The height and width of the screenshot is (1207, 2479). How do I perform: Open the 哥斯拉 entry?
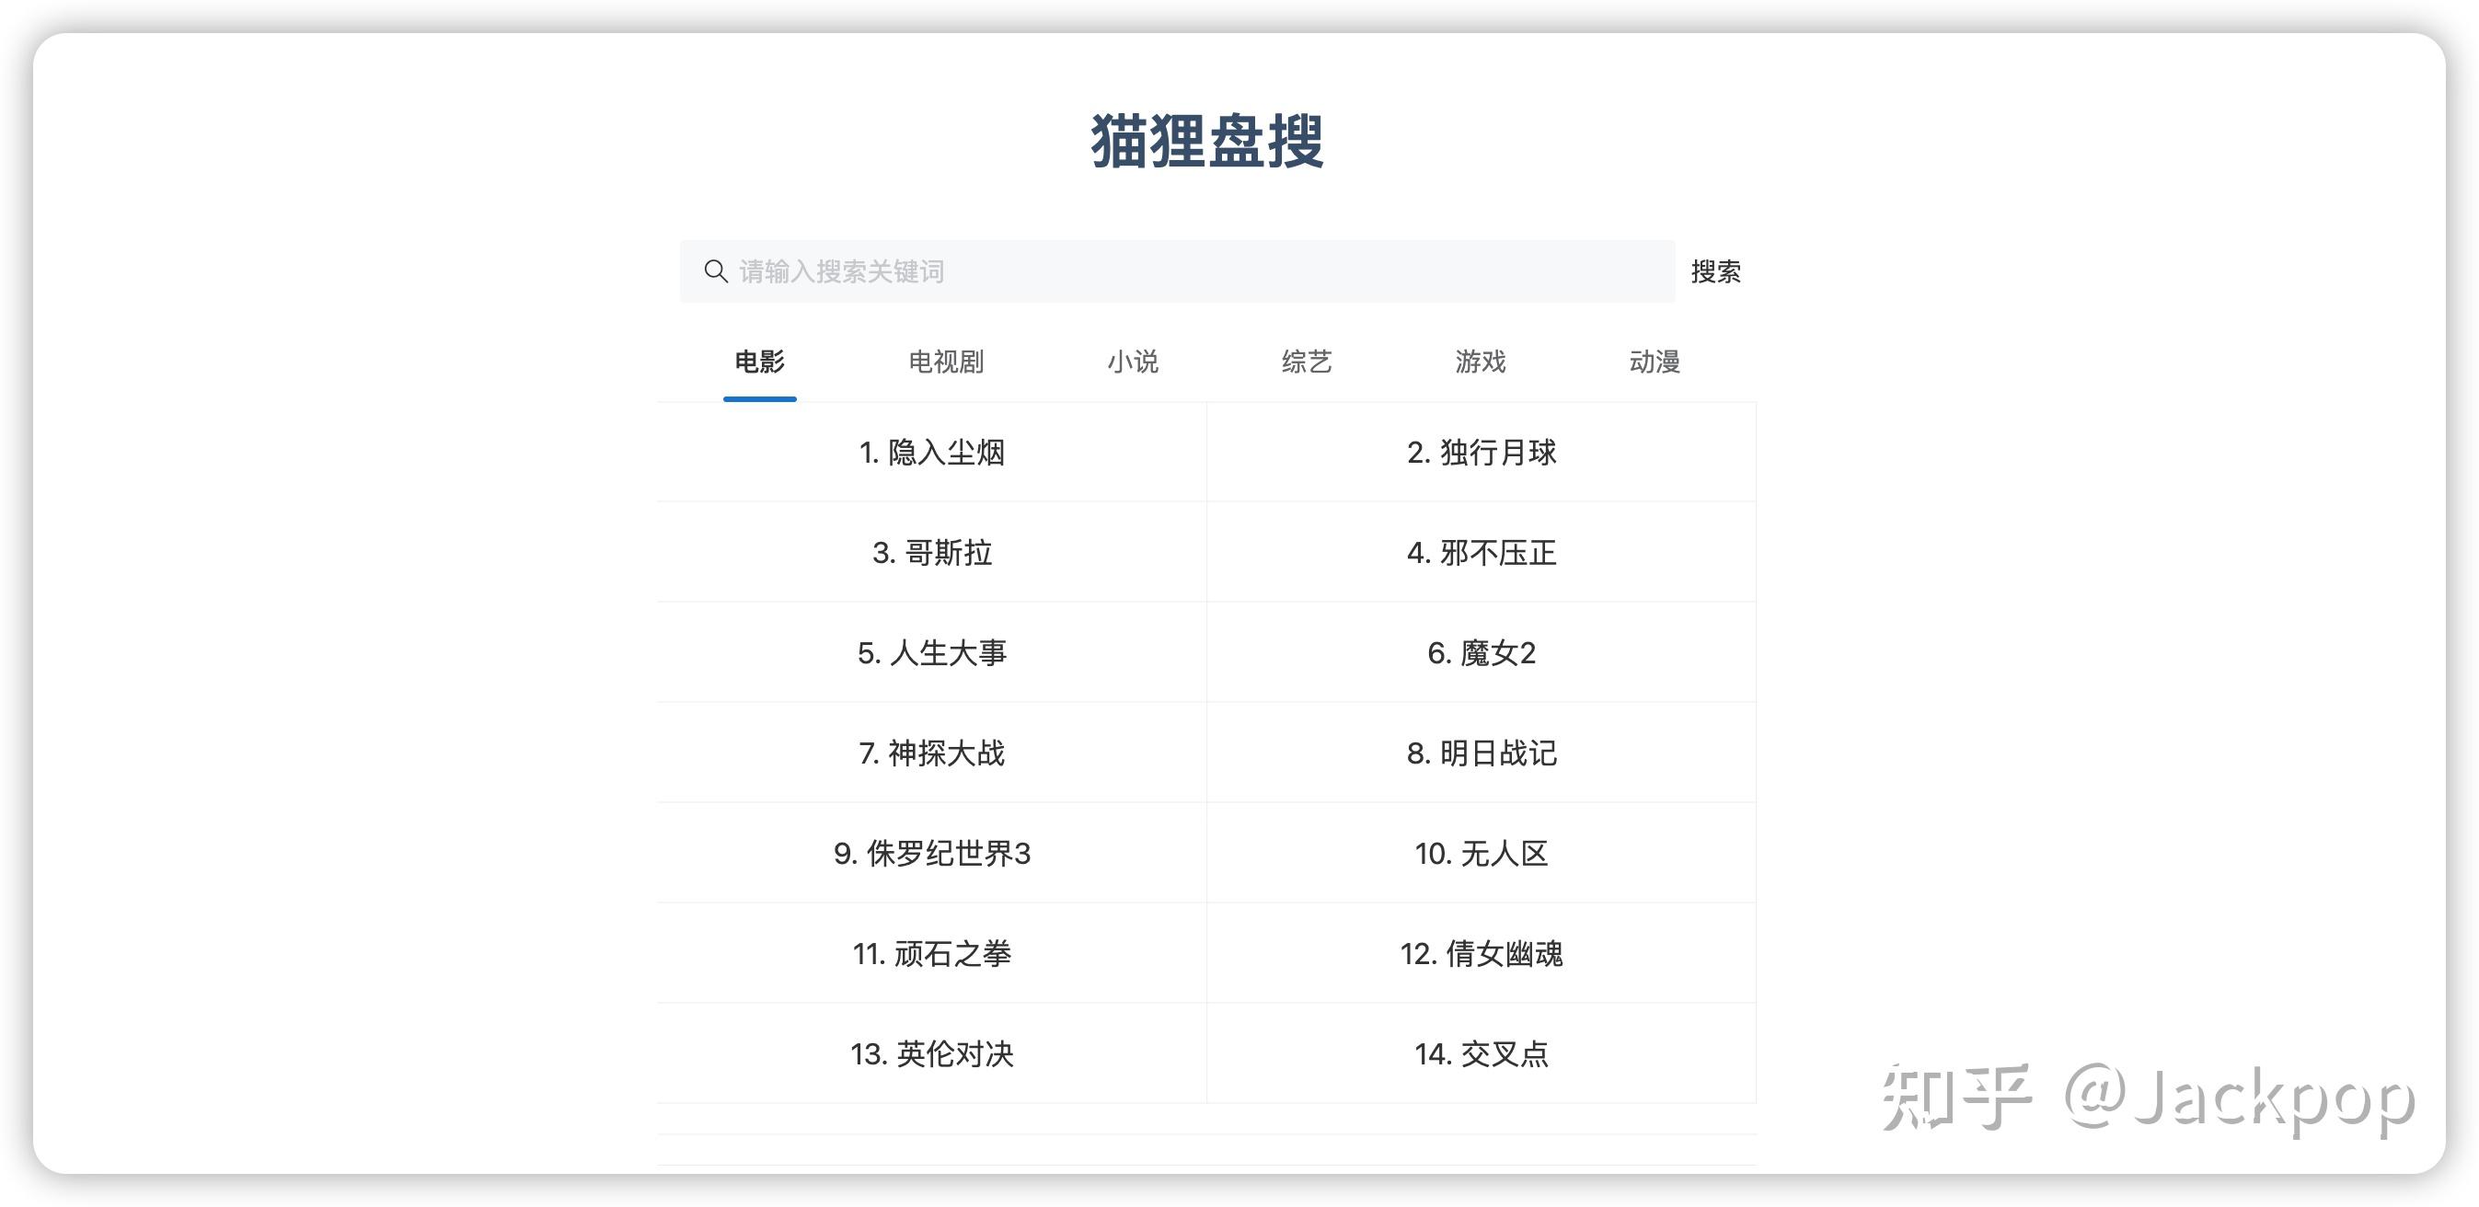click(x=931, y=552)
